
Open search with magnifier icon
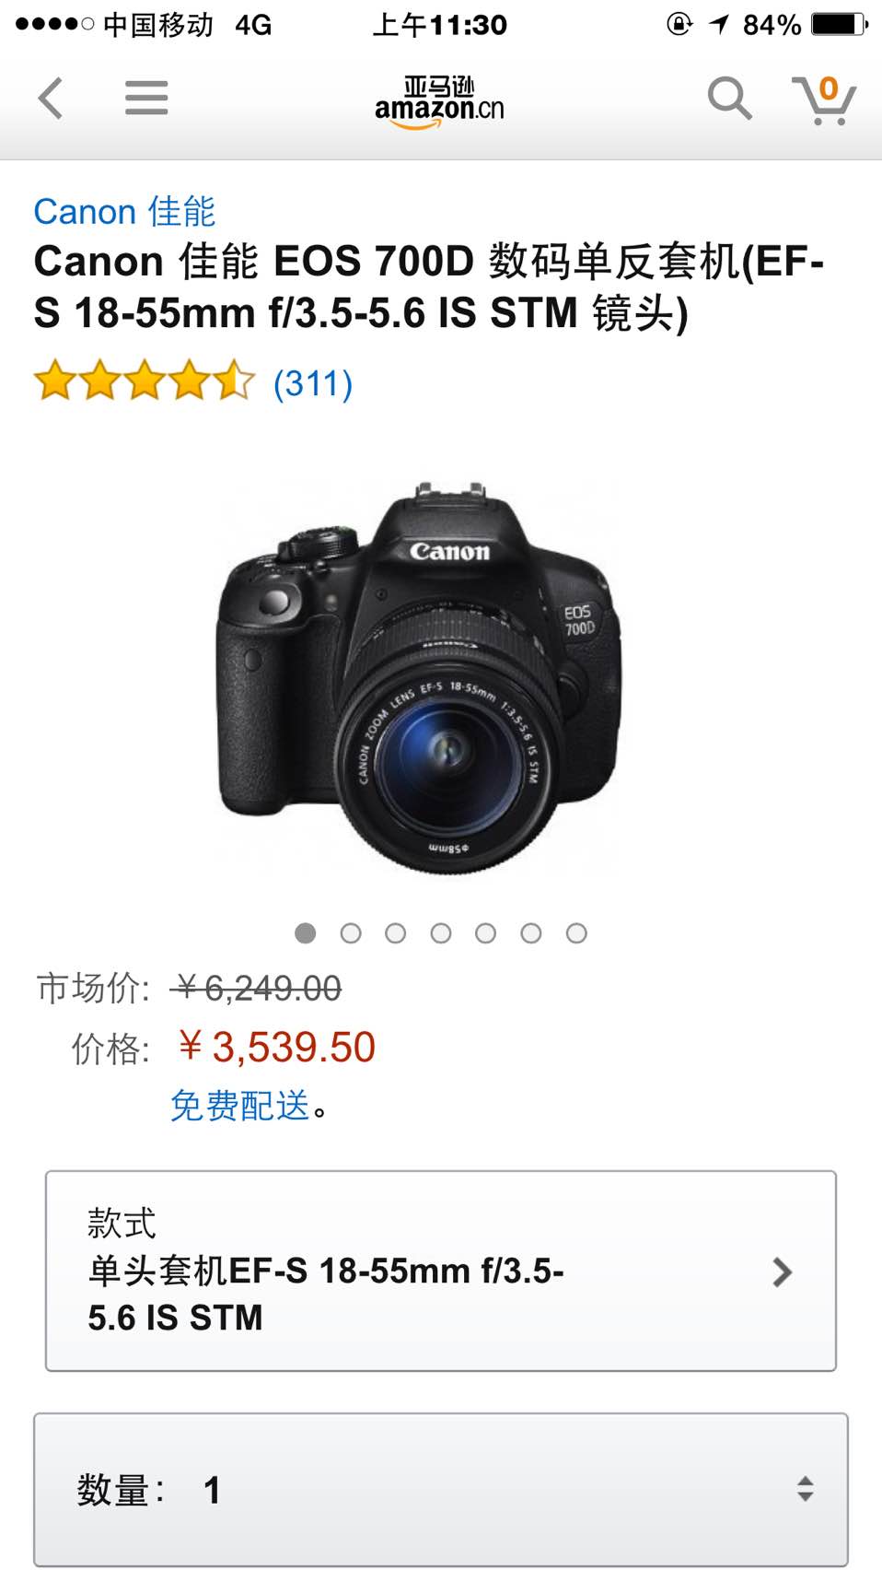pos(729,98)
